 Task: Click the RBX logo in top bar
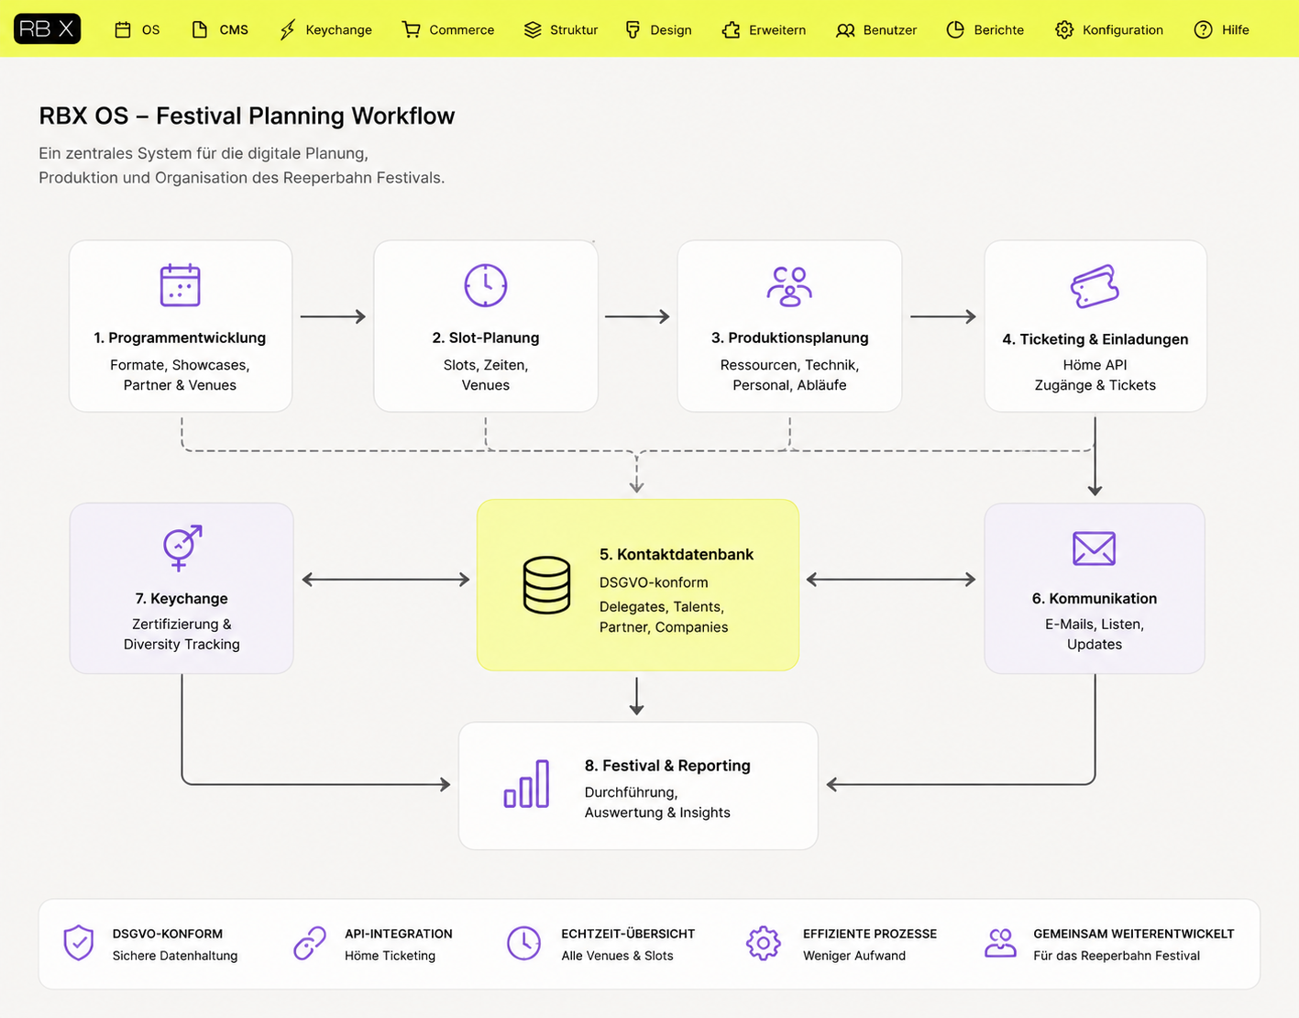click(x=48, y=29)
